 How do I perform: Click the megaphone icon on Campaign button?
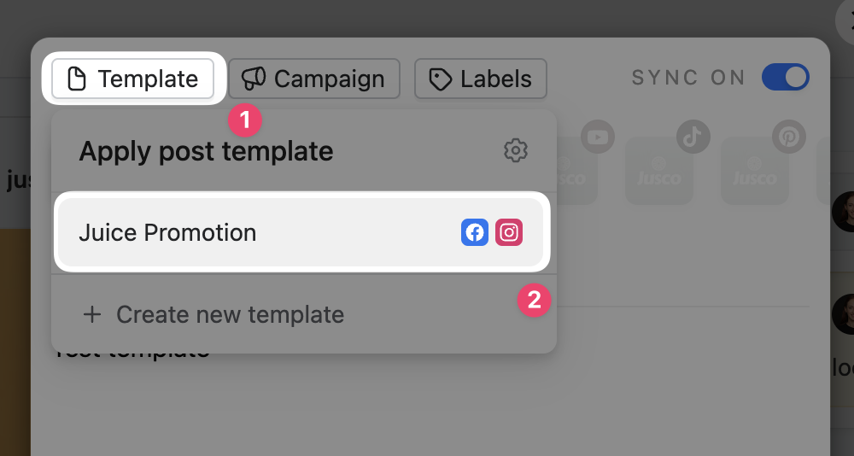(254, 79)
